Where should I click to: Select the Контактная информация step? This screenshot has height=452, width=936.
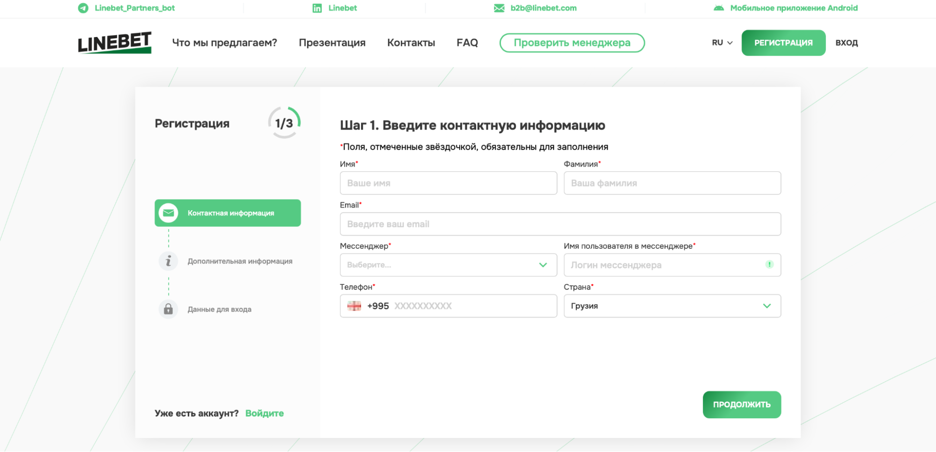pos(228,213)
